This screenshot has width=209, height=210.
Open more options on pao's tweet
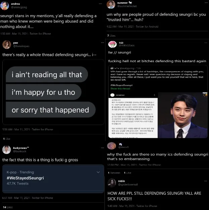[x=102, y=43]
